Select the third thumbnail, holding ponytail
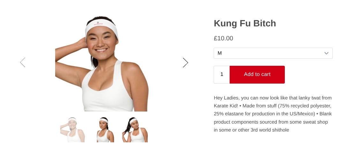This screenshot has width=347, height=163. click(x=135, y=130)
